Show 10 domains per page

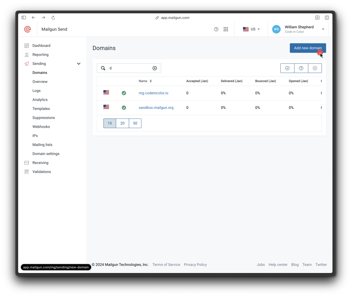click(110, 123)
